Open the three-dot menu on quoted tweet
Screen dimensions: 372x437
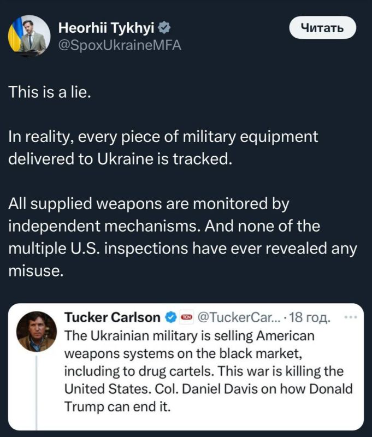click(351, 317)
